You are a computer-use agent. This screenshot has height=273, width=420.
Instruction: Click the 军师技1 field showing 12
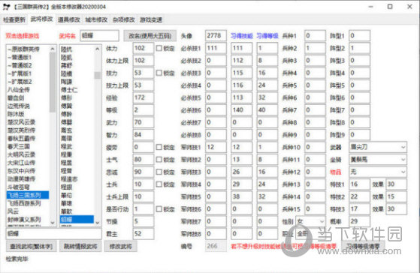coord(216,147)
